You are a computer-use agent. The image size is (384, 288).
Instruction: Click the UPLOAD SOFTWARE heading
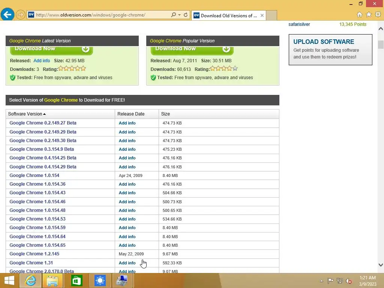(324, 42)
